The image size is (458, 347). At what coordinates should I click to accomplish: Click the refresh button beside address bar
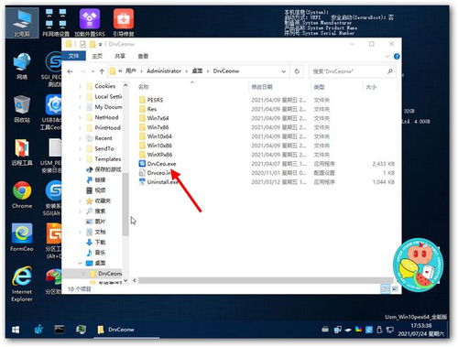(297, 71)
